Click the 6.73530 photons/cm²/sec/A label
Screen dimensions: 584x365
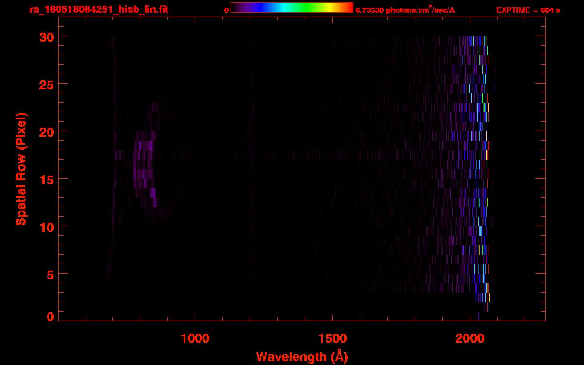tap(405, 10)
